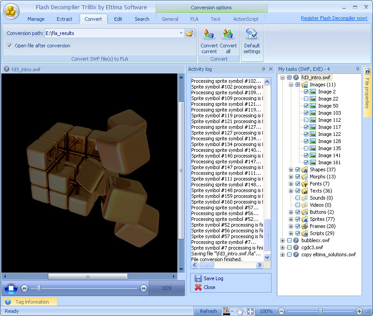This screenshot has width=373, height=316.
Task: Open background color picker in status bar
Action: coord(226,311)
